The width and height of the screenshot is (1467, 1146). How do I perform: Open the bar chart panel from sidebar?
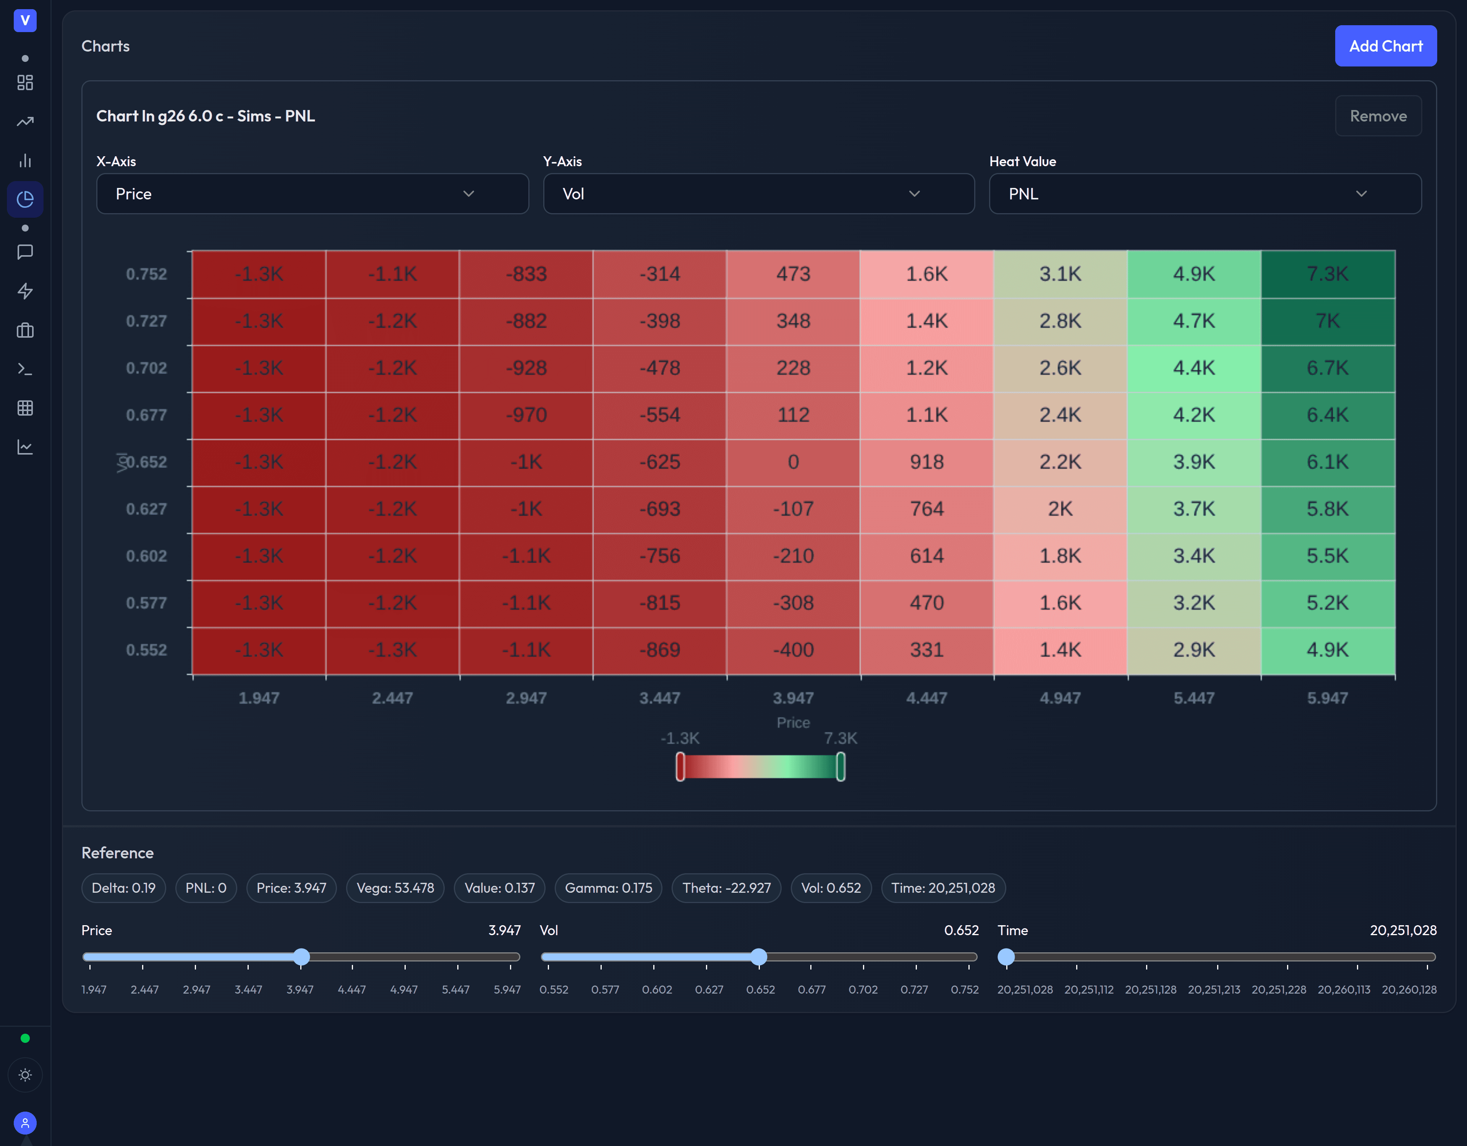pyautogui.click(x=25, y=160)
